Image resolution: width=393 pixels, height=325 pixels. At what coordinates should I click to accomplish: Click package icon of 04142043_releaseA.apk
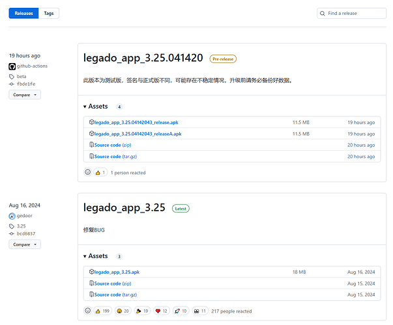pos(91,133)
